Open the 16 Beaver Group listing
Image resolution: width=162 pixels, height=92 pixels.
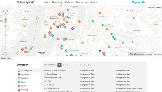pyautogui.click(x=51, y=74)
